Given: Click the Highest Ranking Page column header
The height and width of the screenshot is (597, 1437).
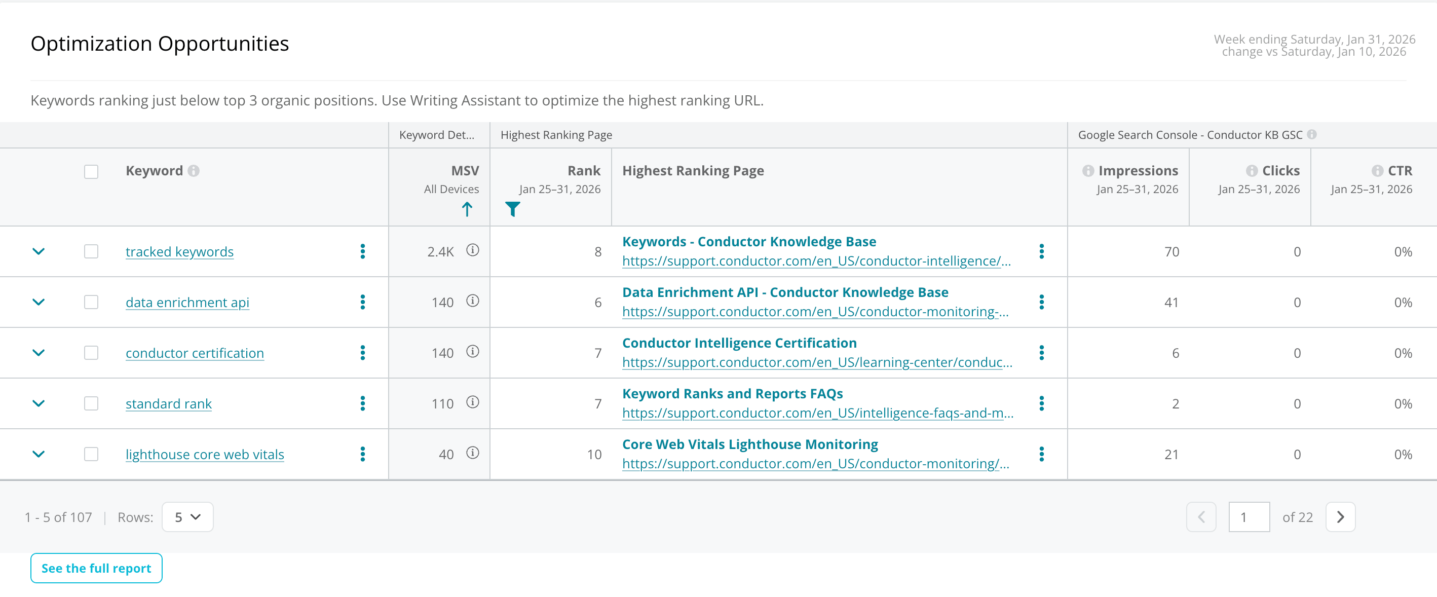Looking at the screenshot, I should click(693, 171).
